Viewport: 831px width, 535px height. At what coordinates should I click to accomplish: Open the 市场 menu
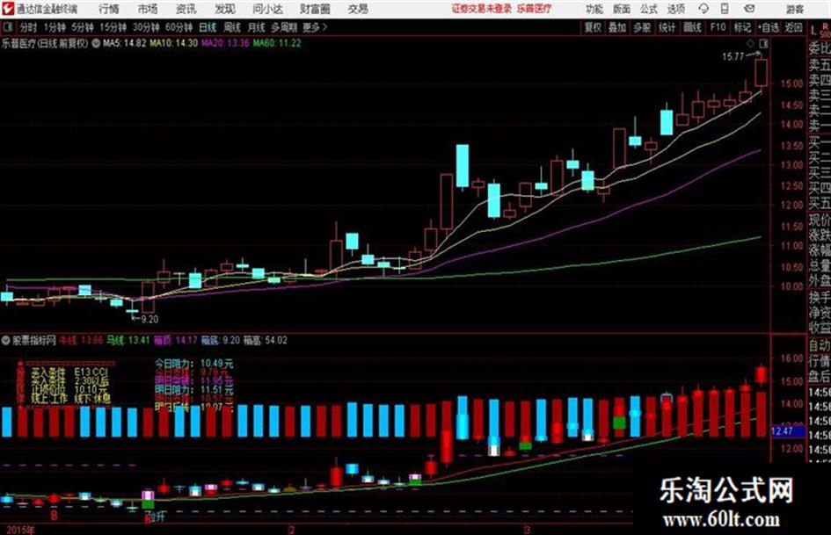pyautogui.click(x=148, y=9)
